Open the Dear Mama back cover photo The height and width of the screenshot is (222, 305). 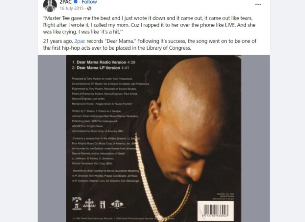[x=154, y=138]
